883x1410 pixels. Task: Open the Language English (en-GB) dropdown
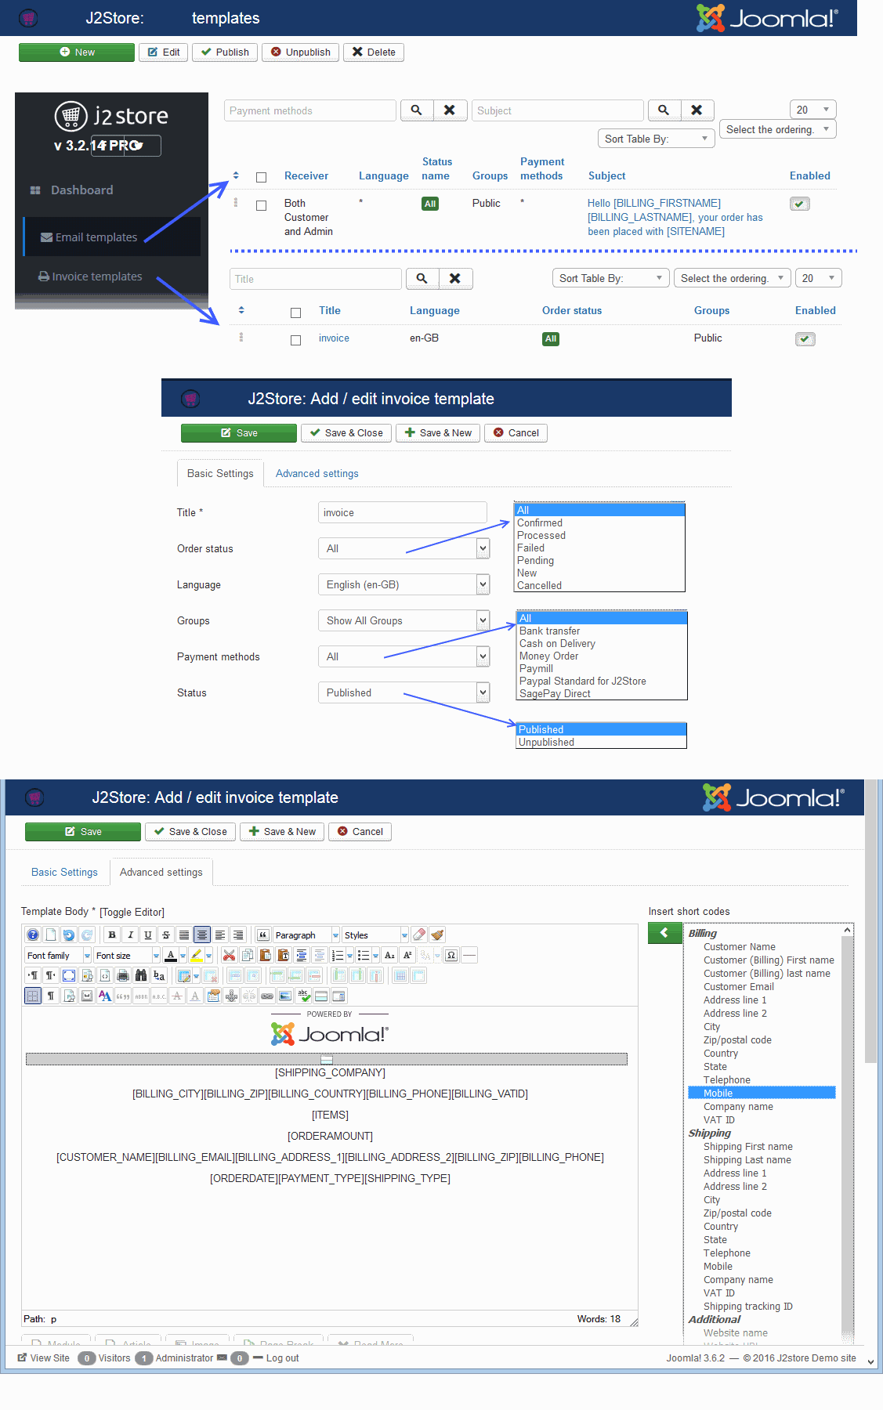[x=404, y=584]
